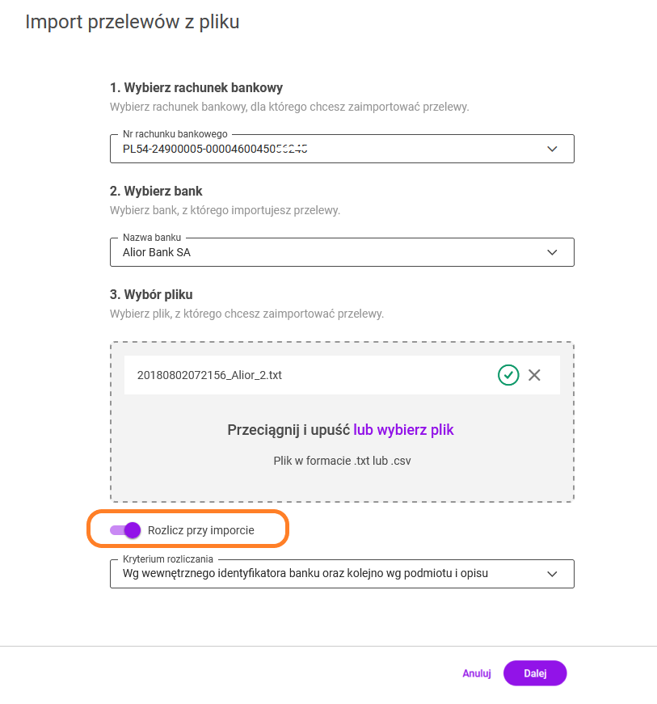Viewport: 657px width, 704px height.
Task: Remove the uploaded Alior_2.txt file with X icon
Action: [x=533, y=375]
